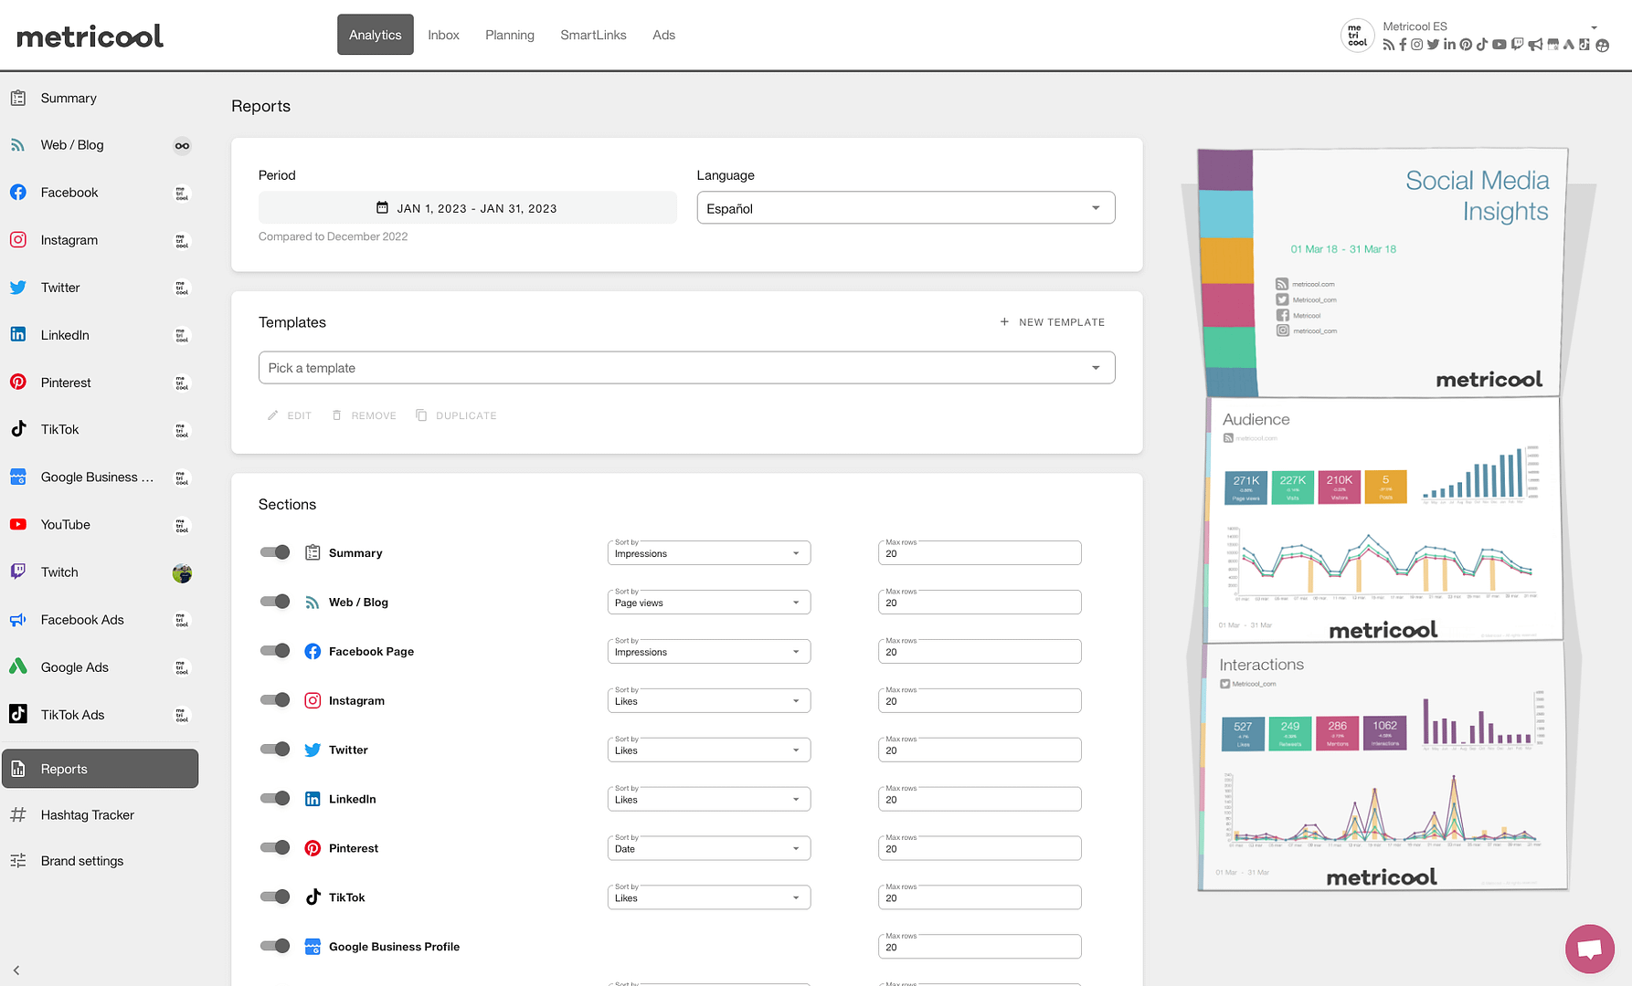Click the Duplicate template button
This screenshot has width=1632, height=986.
[x=456, y=415]
